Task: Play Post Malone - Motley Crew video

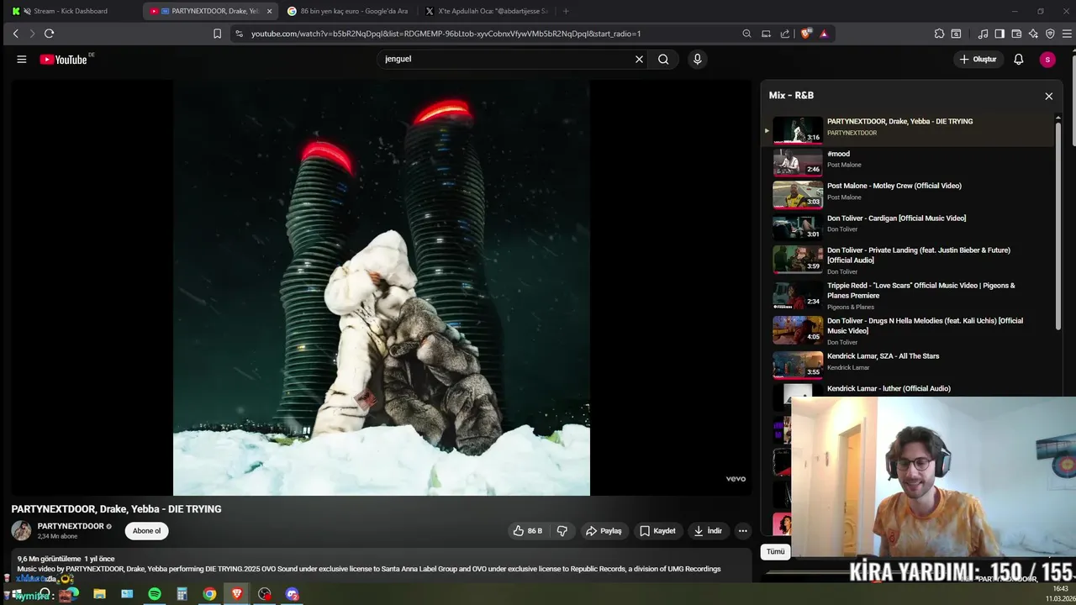Action: 908,193
